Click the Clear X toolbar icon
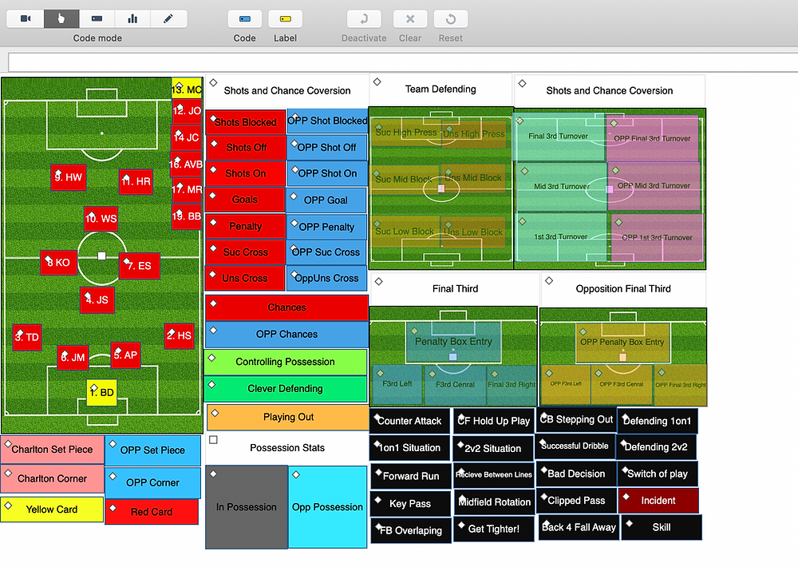798x567 pixels. coord(409,19)
